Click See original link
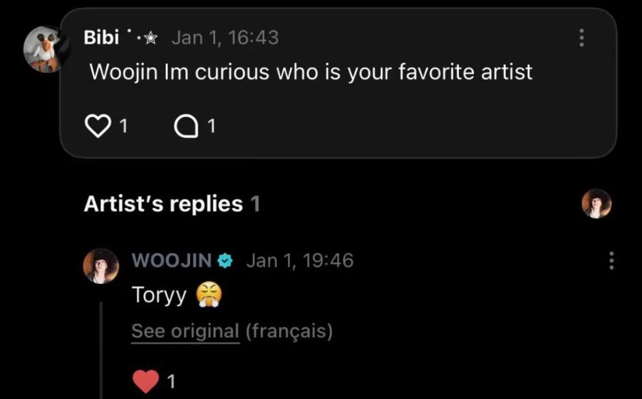 coord(185,331)
